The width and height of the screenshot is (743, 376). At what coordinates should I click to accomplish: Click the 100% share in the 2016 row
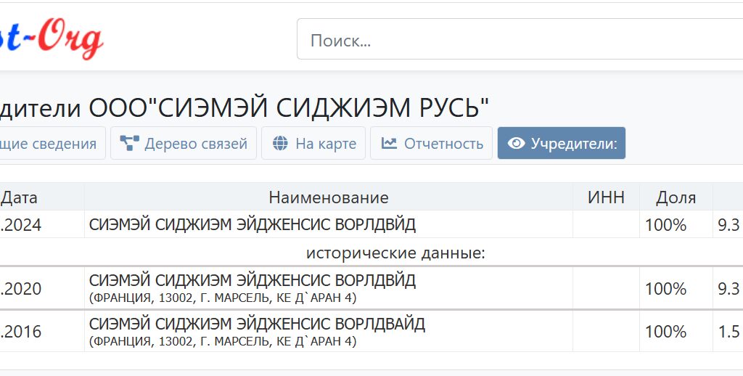coord(665,332)
